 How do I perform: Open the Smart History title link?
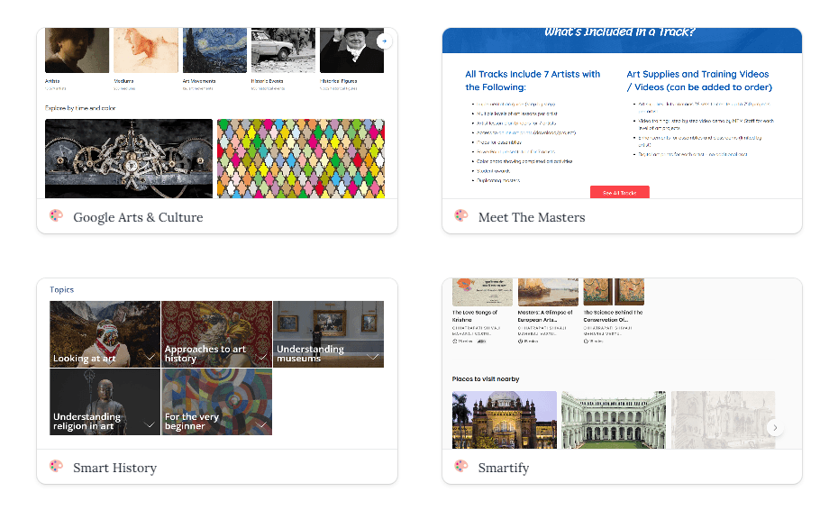click(114, 468)
